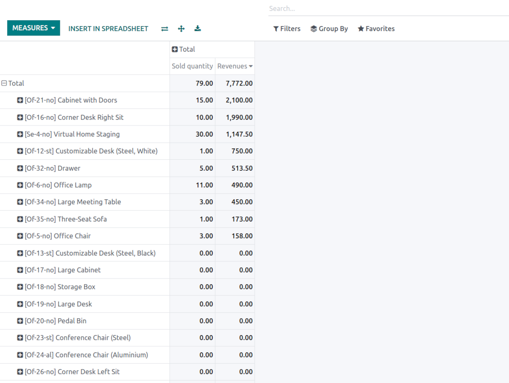Viewport: 509px width, 383px height.
Task: Click Office Lamp revenue 490.00
Action: pyautogui.click(x=242, y=185)
